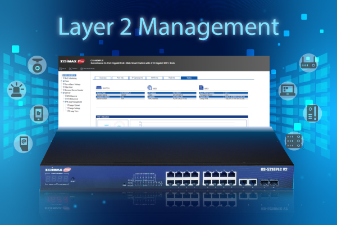The width and height of the screenshot is (337, 225).
Task: Open the Port Info tab
Action: (120, 78)
